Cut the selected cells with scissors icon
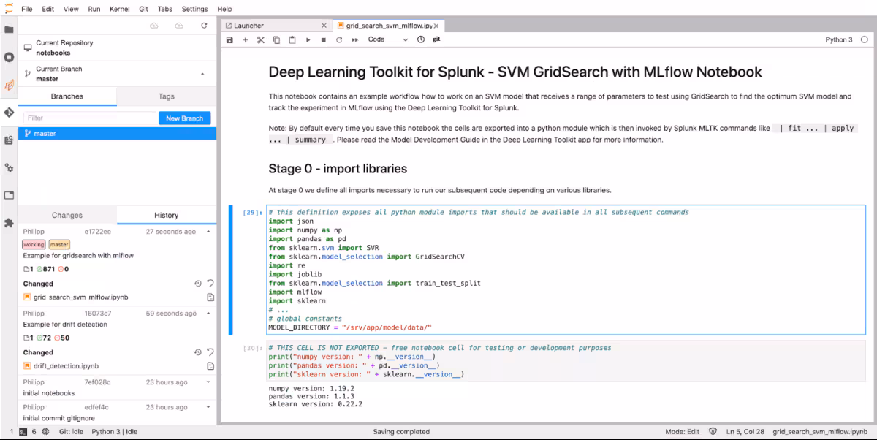This screenshot has width=877, height=440. [260, 40]
